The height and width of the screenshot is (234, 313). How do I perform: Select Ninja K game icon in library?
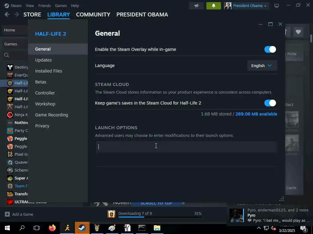pos(10,115)
